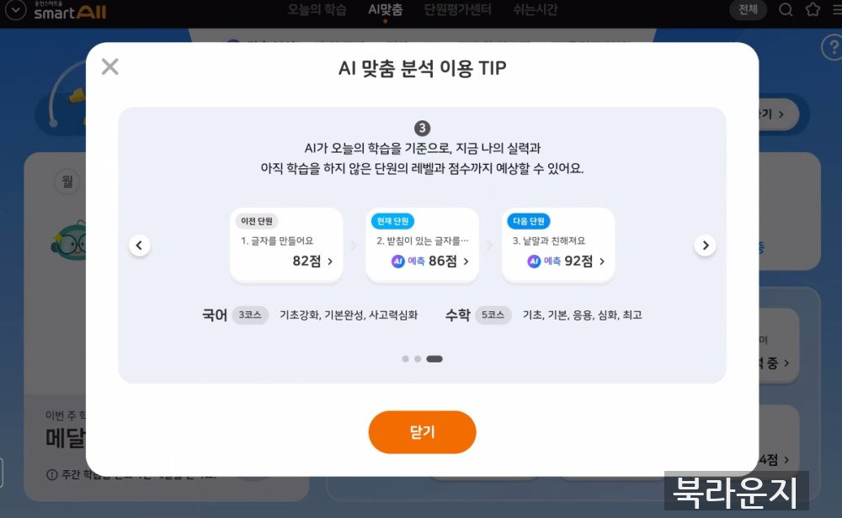Open the 단원평가센터 tab
Viewport: 842px width, 518px height.
[457, 9]
